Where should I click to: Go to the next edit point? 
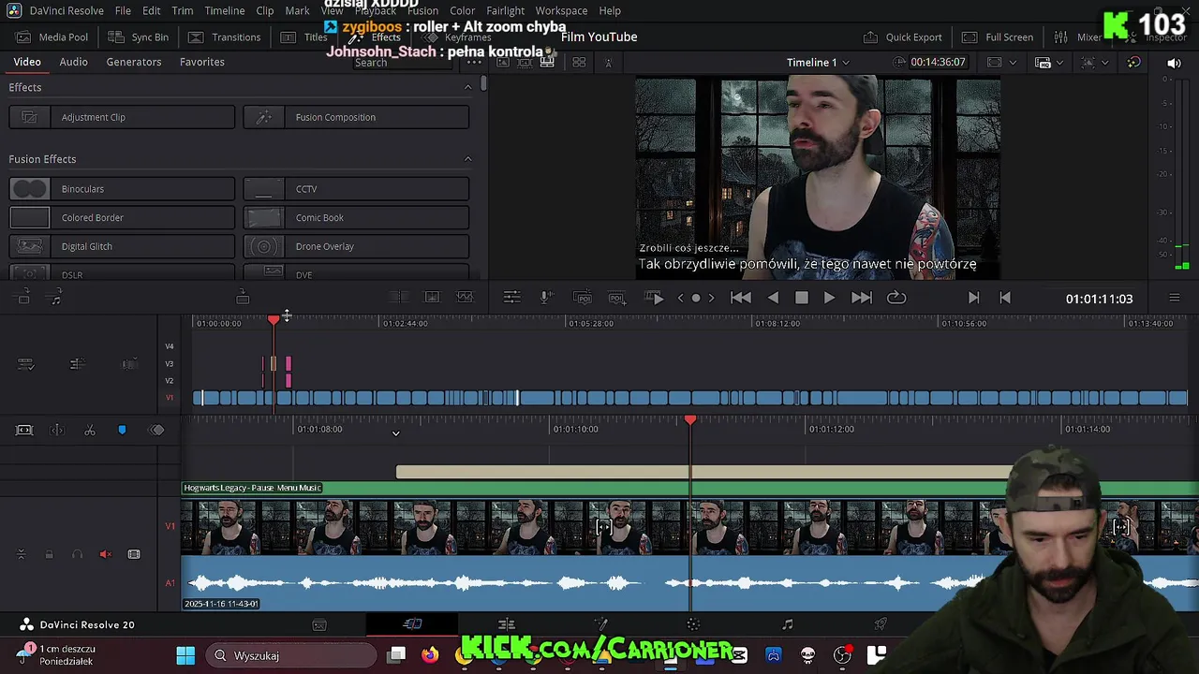coord(973,298)
